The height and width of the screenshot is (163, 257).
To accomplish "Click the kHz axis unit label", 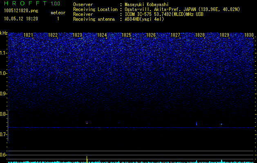I will point(4,33).
